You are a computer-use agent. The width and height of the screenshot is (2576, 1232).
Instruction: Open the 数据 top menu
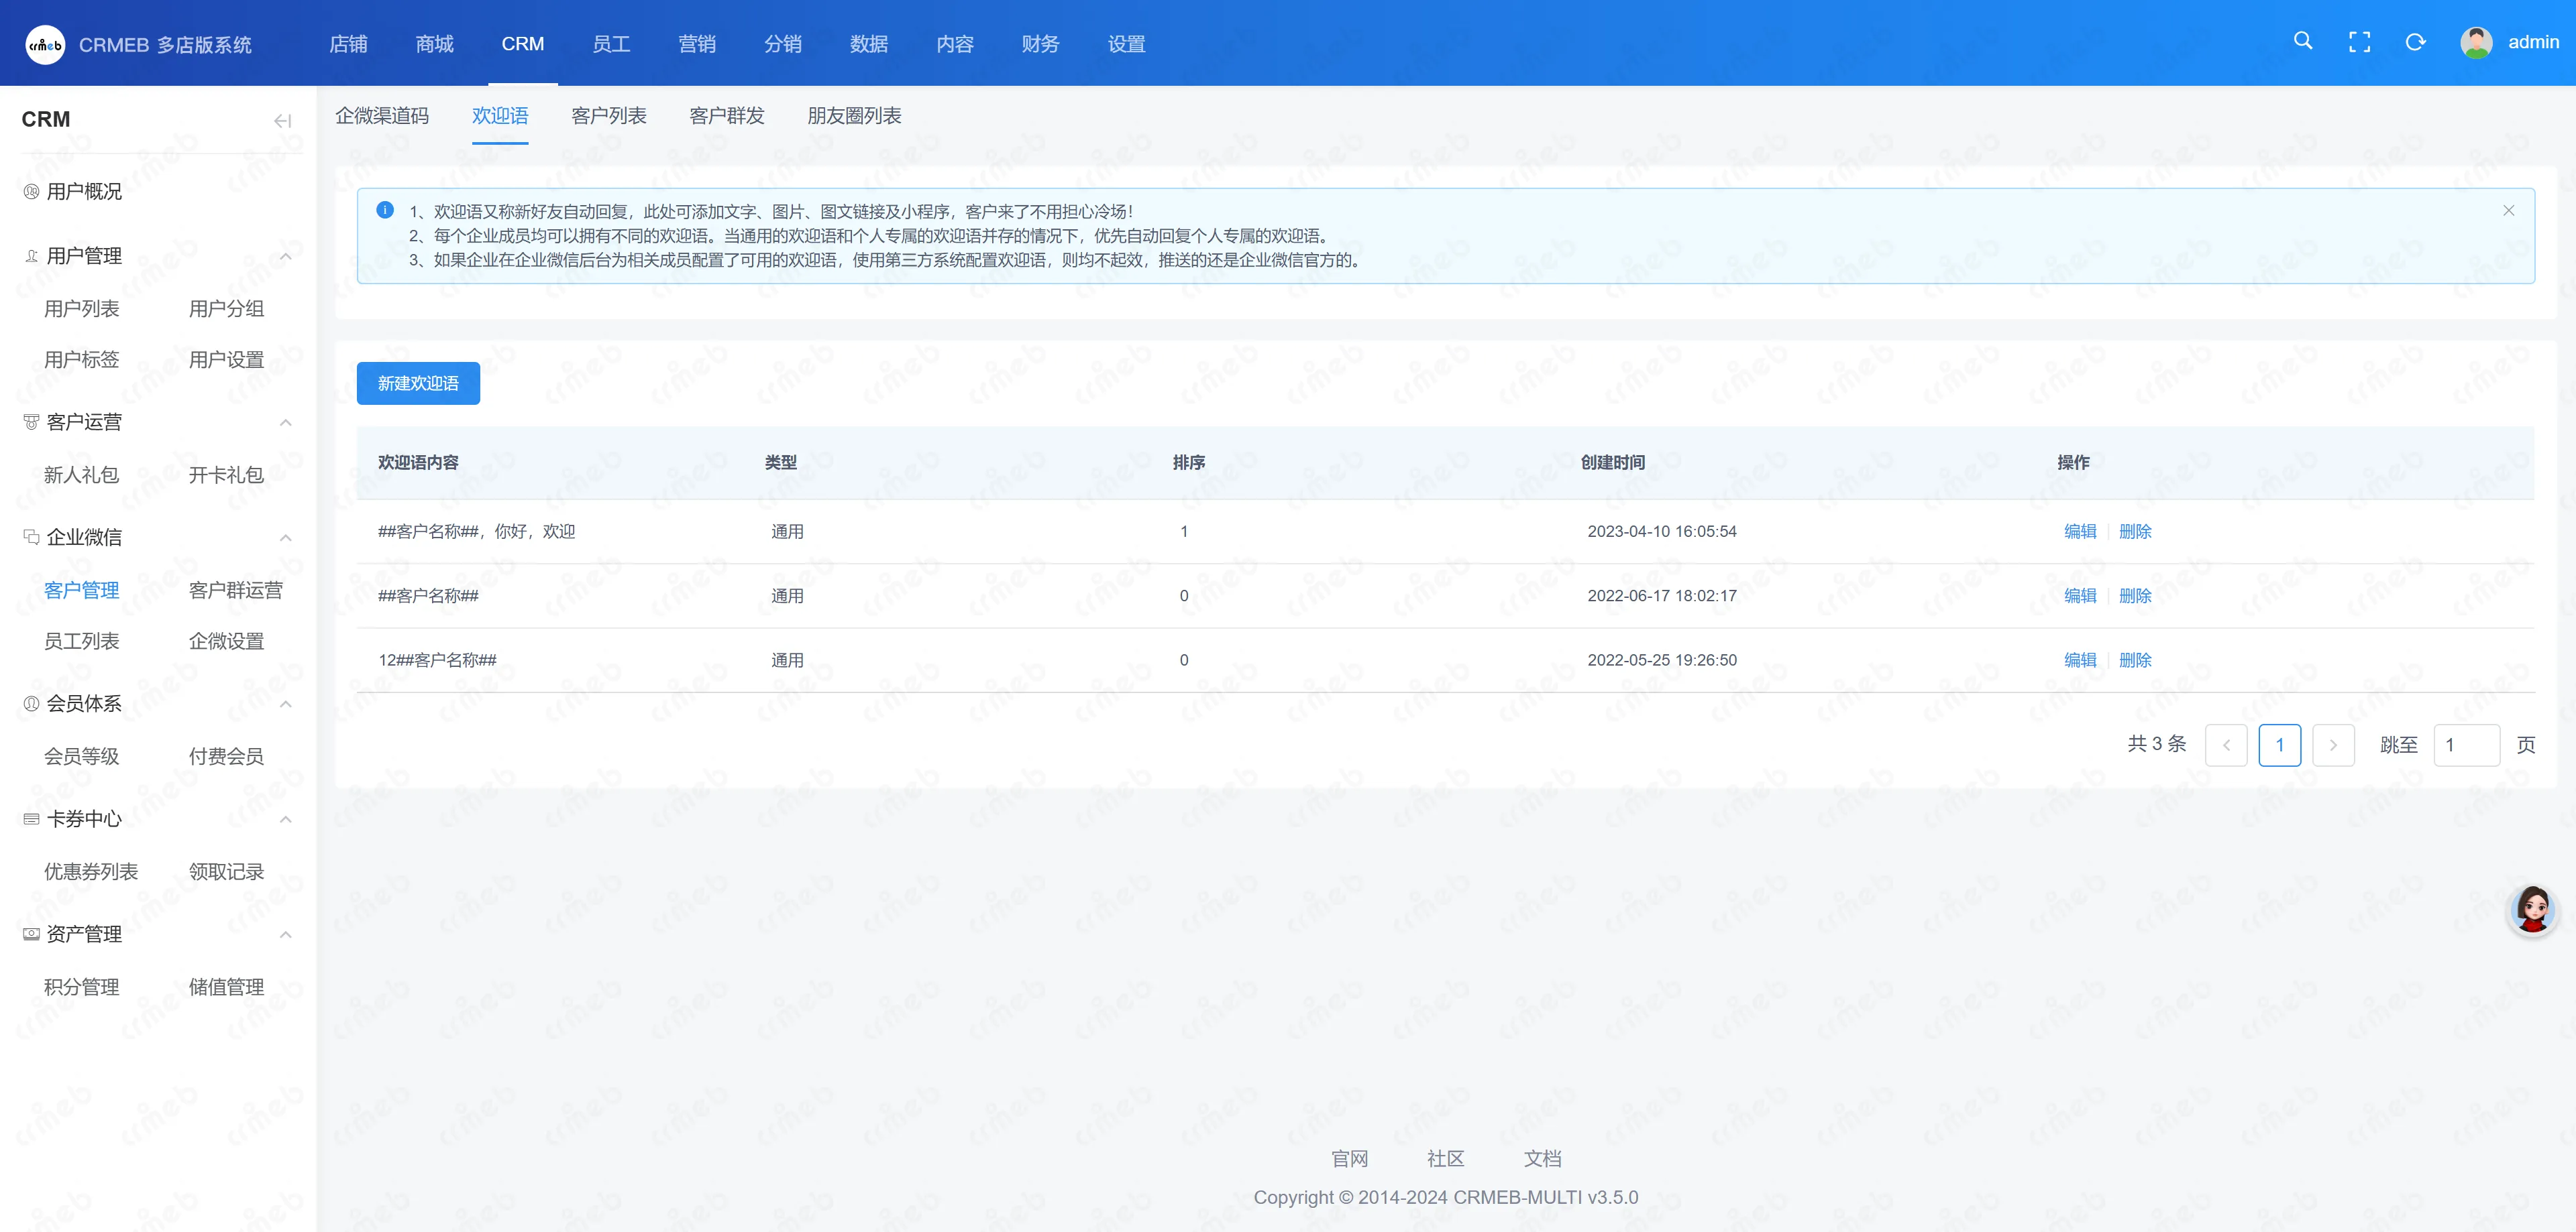click(x=868, y=44)
